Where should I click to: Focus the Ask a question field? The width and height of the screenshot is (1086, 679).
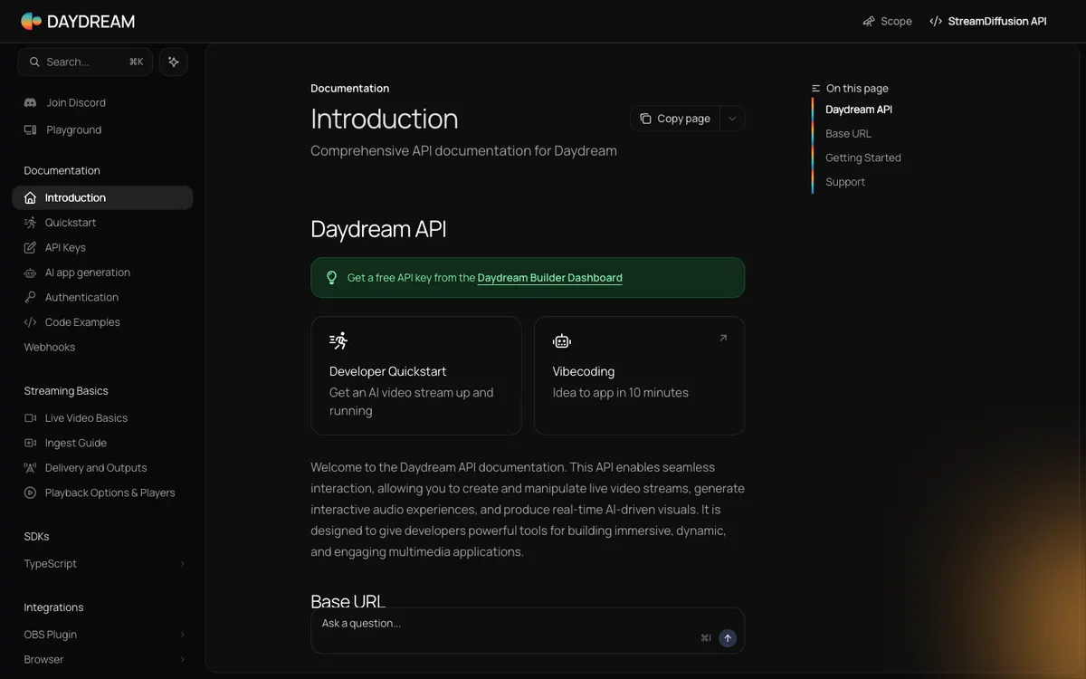pyautogui.click(x=528, y=630)
